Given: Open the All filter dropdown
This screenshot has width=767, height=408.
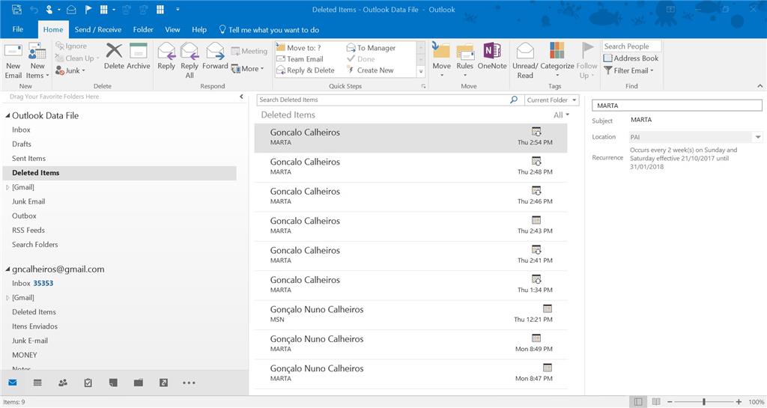Looking at the screenshot, I should click(561, 115).
